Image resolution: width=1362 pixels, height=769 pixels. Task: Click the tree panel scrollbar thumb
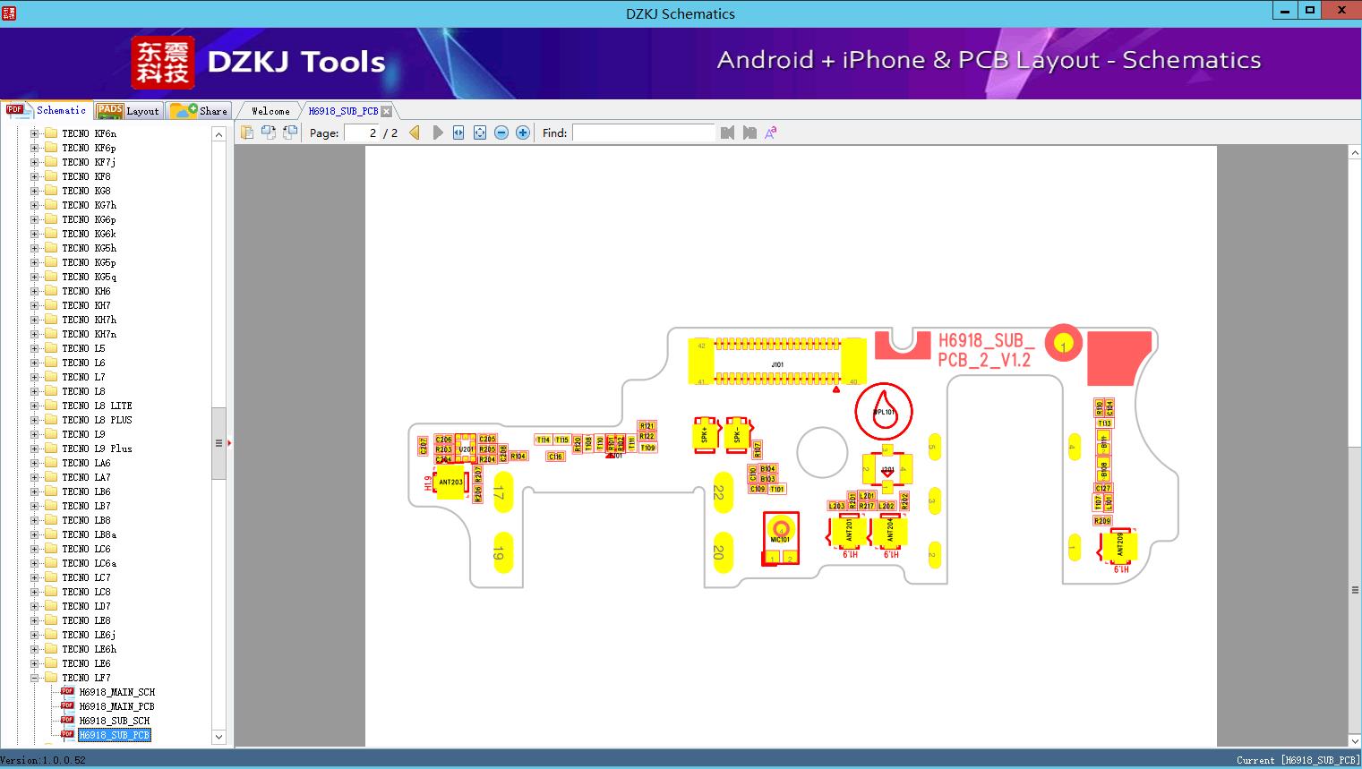pyautogui.click(x=218, y=443)
